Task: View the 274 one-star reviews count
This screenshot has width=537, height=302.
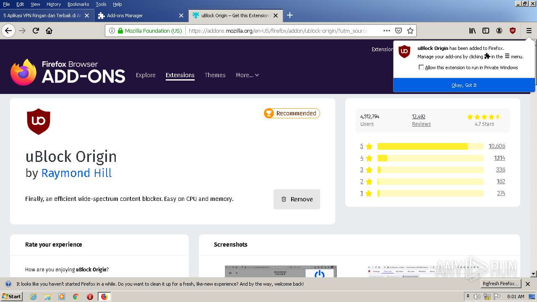Action: click(x=501, y=193)
